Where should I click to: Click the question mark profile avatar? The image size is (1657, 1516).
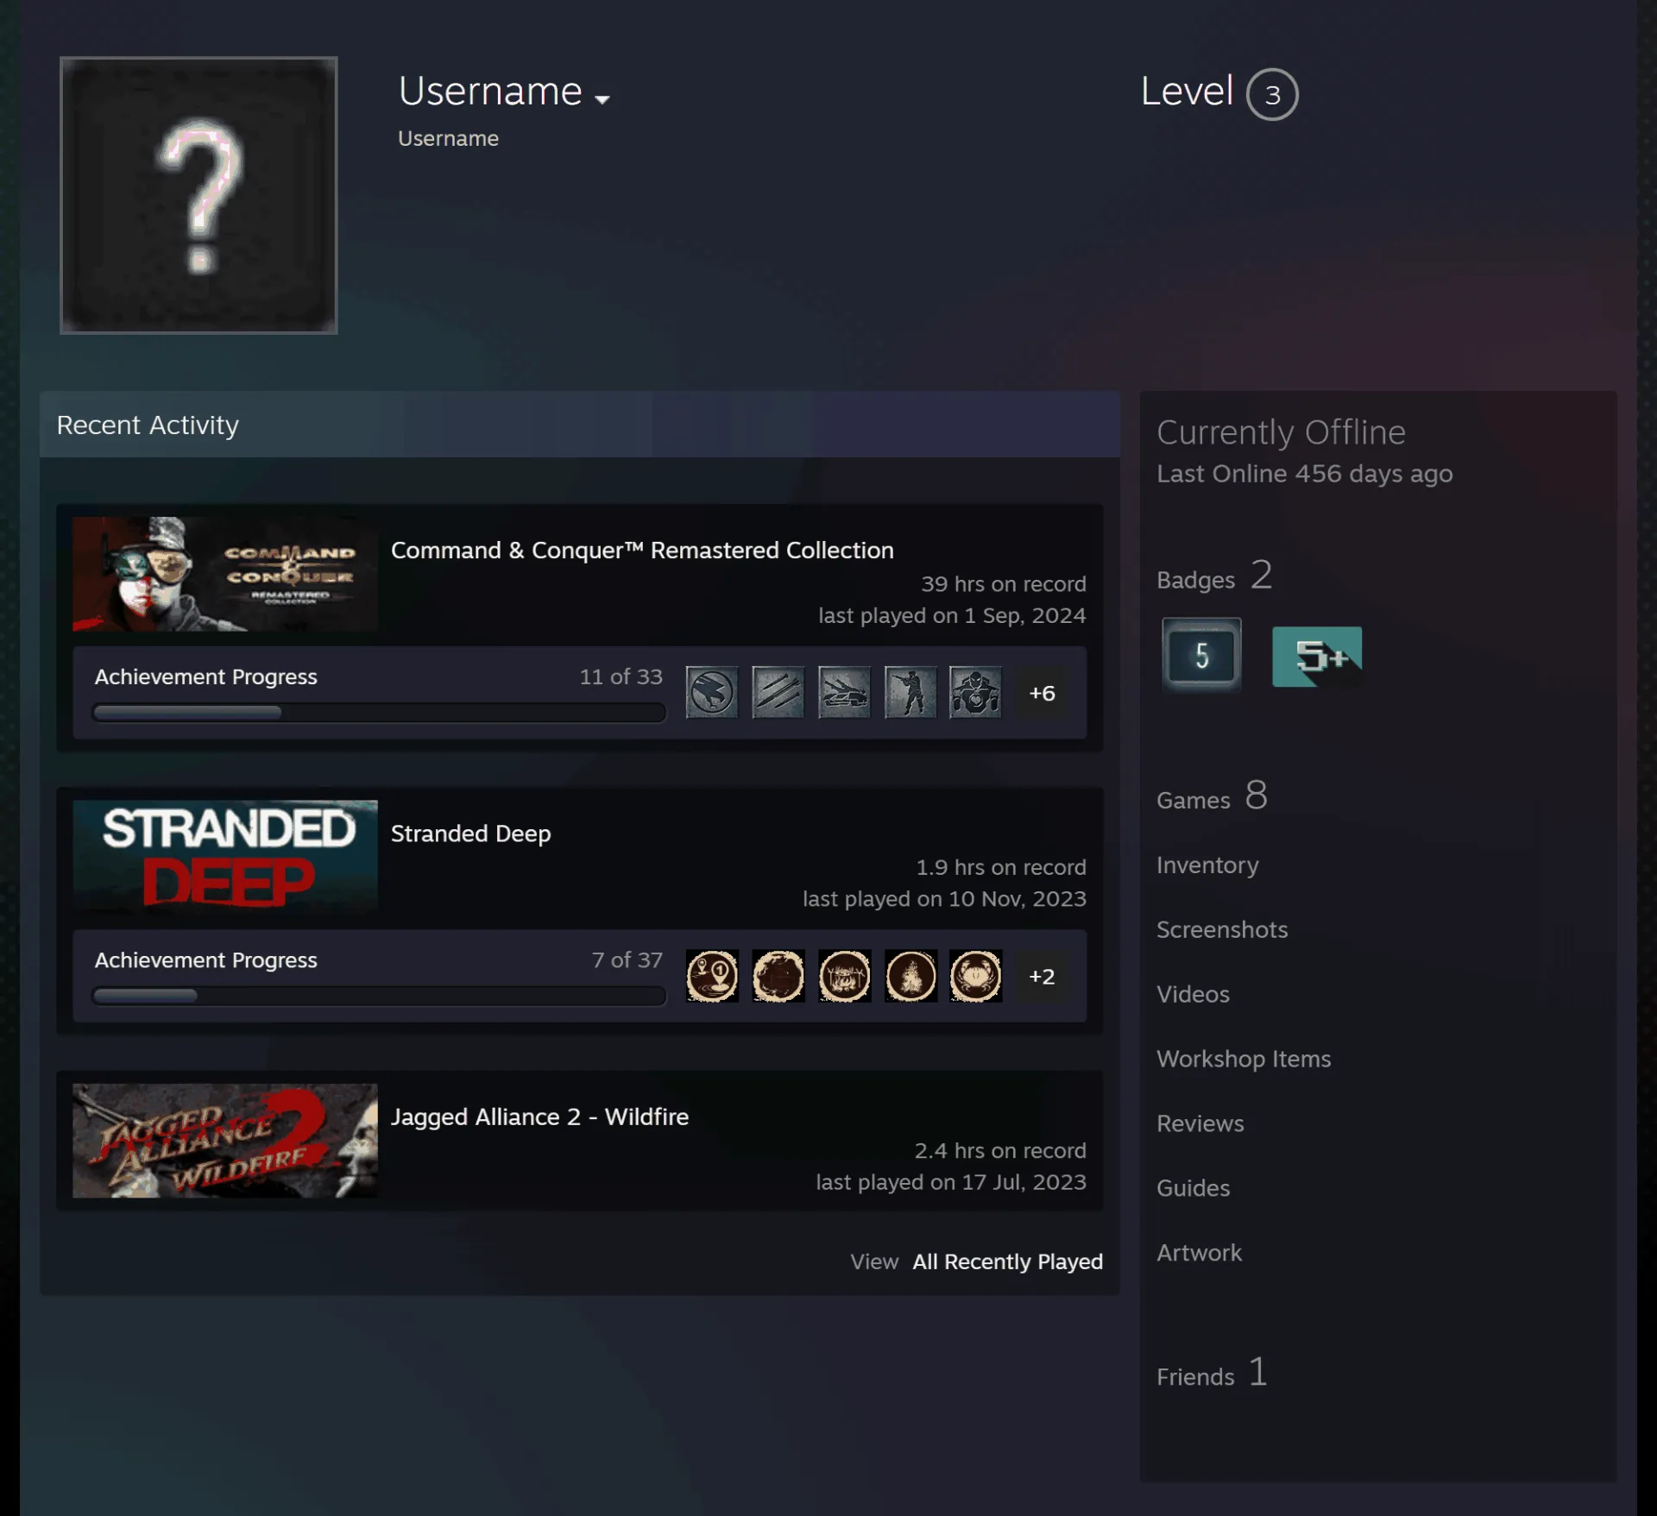(x=198, y=195)
